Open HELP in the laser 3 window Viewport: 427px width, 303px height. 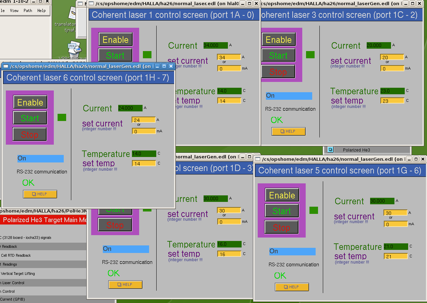click(x=289, y=131)
